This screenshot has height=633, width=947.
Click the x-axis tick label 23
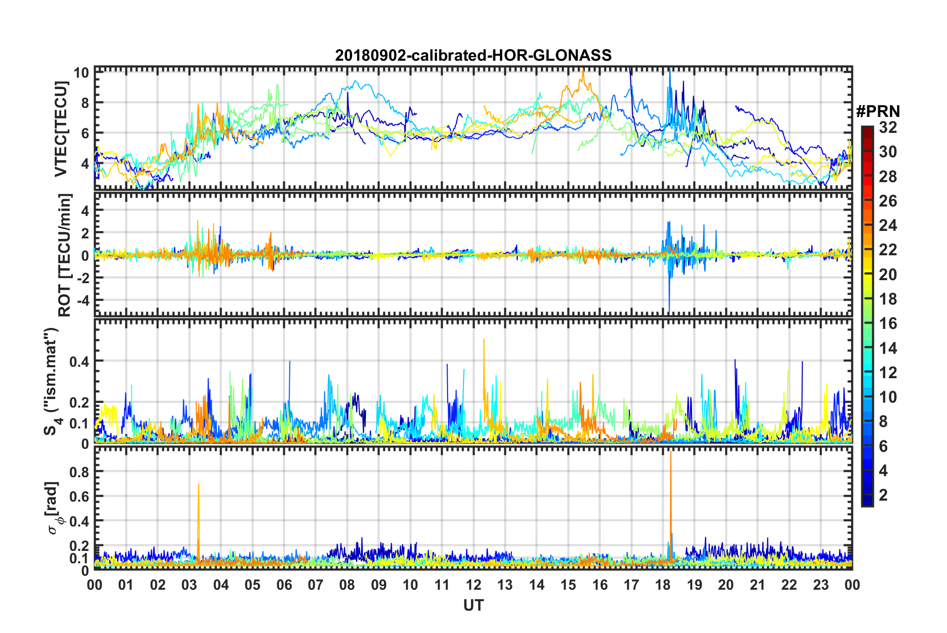tap(821, 585)
